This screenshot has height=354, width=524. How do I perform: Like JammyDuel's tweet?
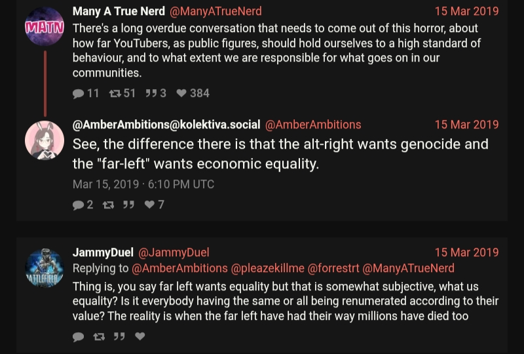click(140, 337)
